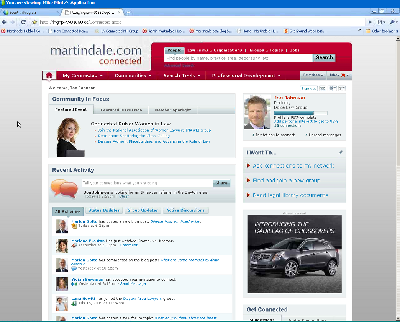Reload the page with the refresh icon
The image size is (400, 322).
pos(23,22)
